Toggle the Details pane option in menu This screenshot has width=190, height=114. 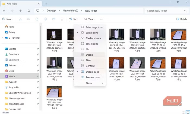click(x=92, y=72)
